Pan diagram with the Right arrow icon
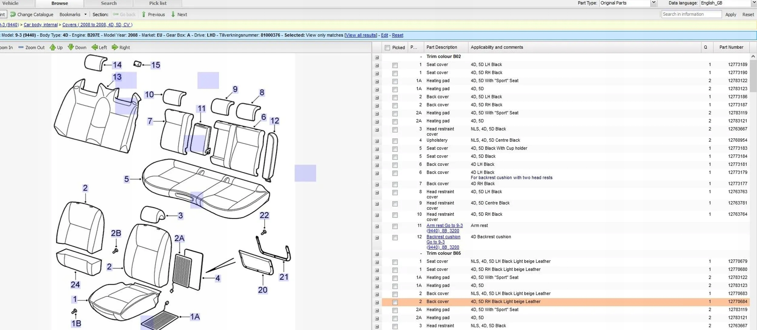This screenshot has height=330, width=757. click(115, 47)
